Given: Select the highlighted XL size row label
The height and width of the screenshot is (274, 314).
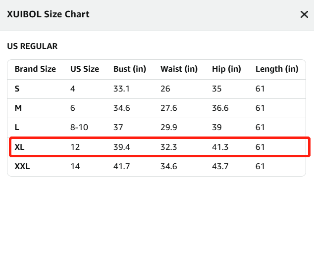Looking at the screenshot, I should click(x=19, y=147).
